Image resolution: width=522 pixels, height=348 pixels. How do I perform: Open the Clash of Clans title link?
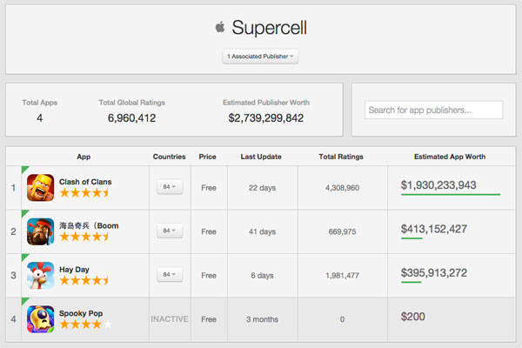[x=85, y=182]
